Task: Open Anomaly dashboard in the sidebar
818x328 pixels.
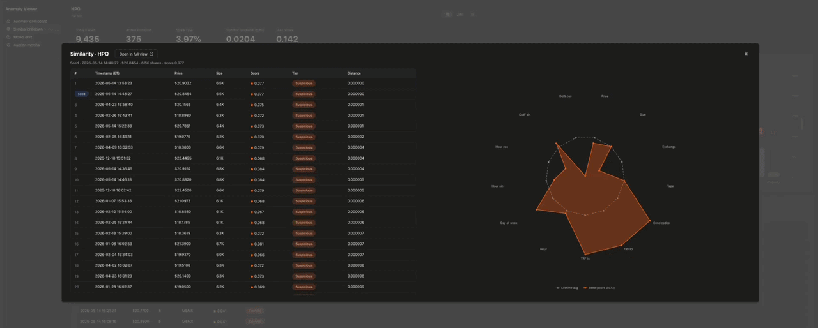Action: (x=31, y=21)
